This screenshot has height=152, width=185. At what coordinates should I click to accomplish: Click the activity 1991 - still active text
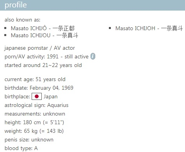pyautogui.click(x=68, y=57)
